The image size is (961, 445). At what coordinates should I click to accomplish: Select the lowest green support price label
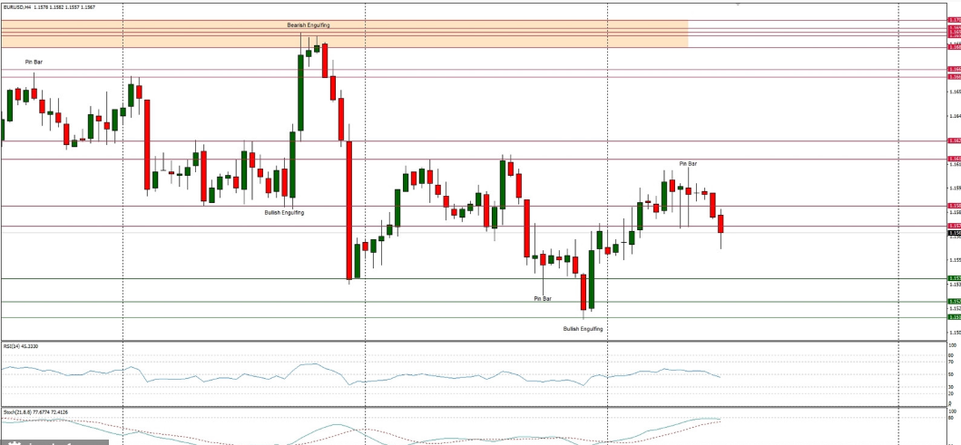pos(954,317)
